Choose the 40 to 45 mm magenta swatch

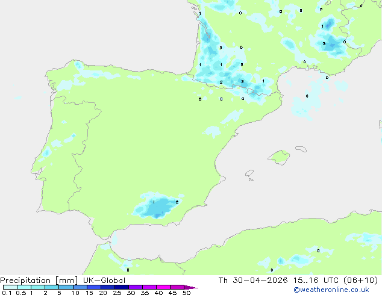pos(163,287)
